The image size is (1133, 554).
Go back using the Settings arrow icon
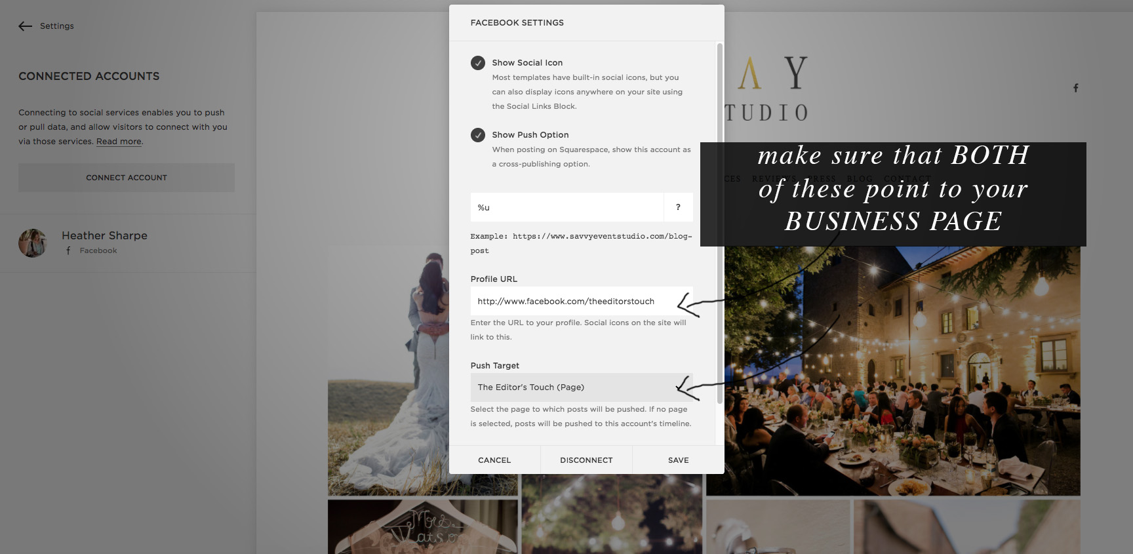25,26
